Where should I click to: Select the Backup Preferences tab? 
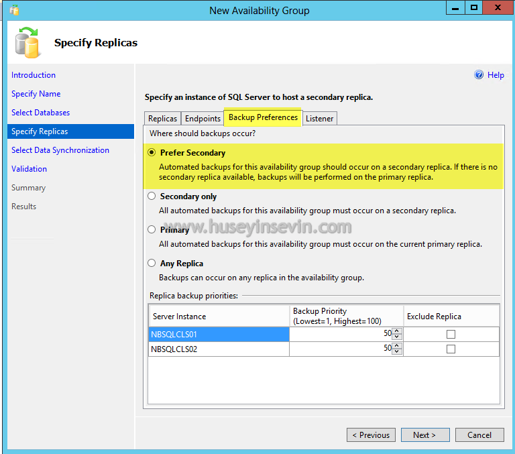click(x=263, y=117)
